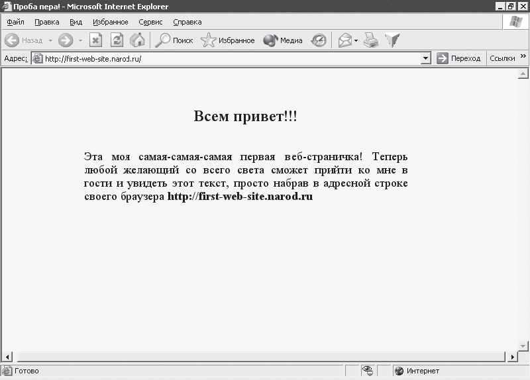Refresh the page with the toolbar icon
Image resolution: width=530 pixels, height=380 pixels.
tap(117, 40)
